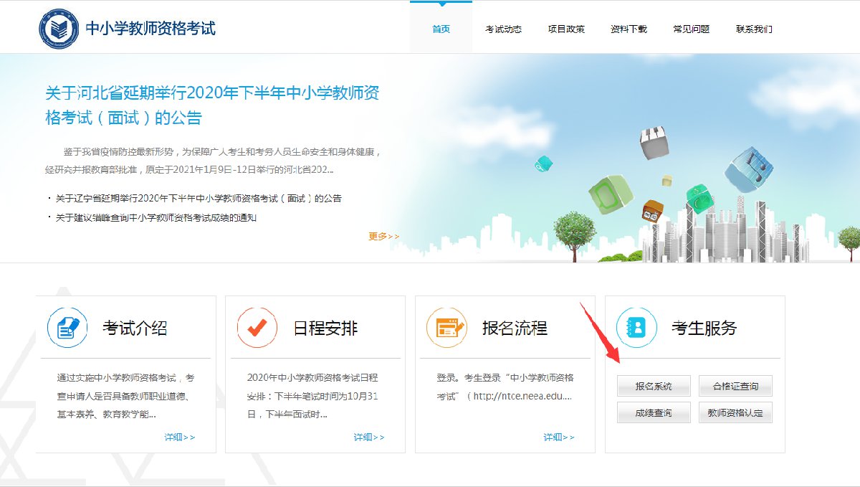
Task: Click the 2020年中小学教师资格考试日程 description text
Action: pyautogui.click(x=312, y=396)
